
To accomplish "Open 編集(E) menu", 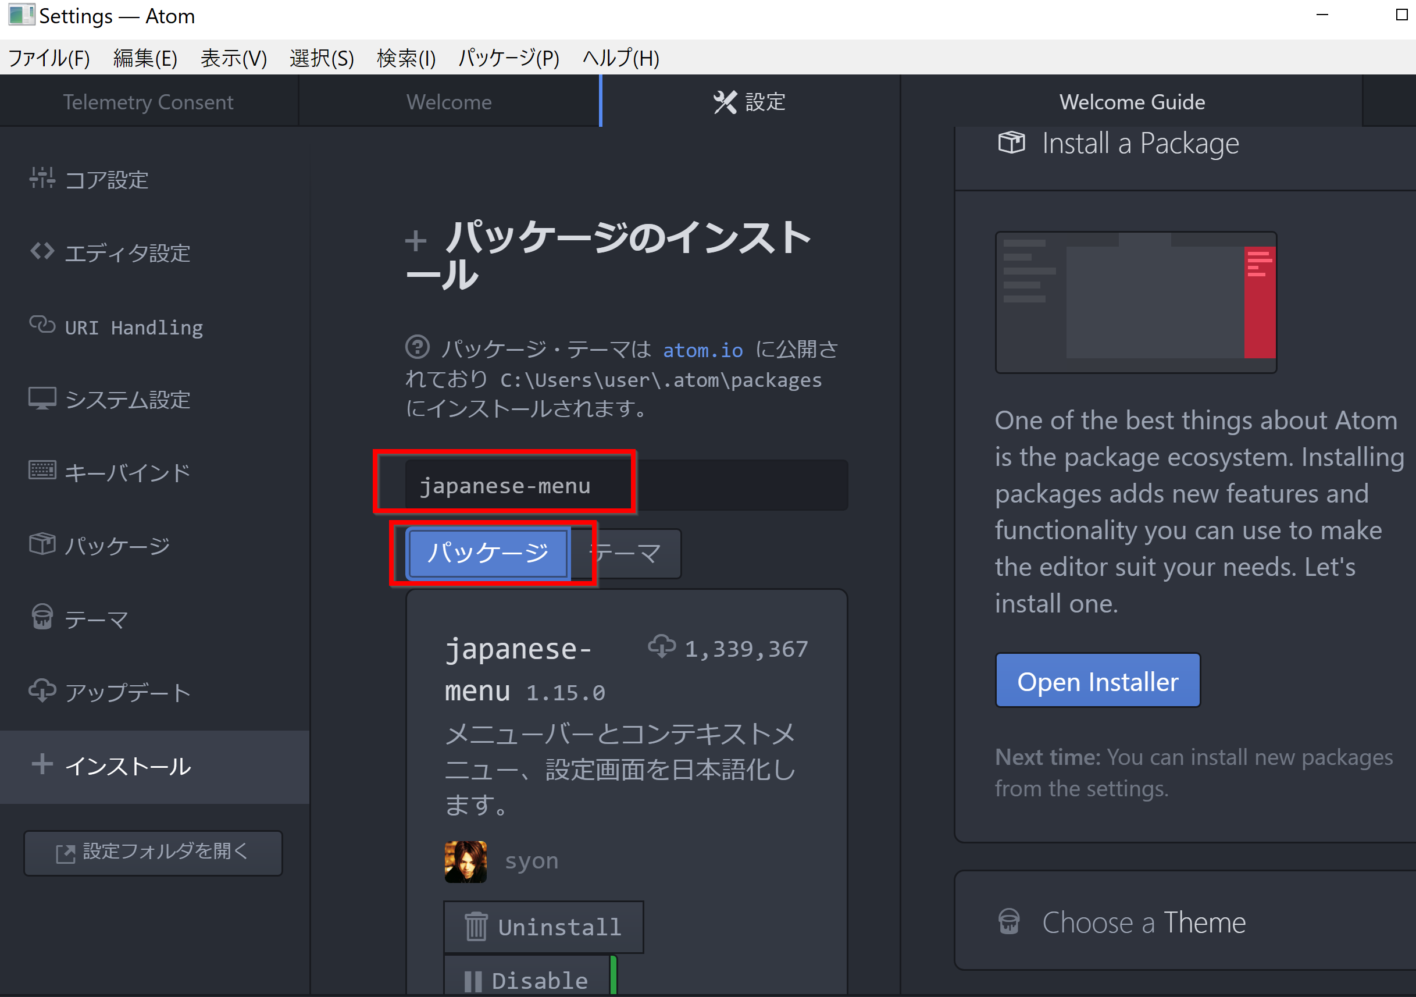I will pos(145,58).
